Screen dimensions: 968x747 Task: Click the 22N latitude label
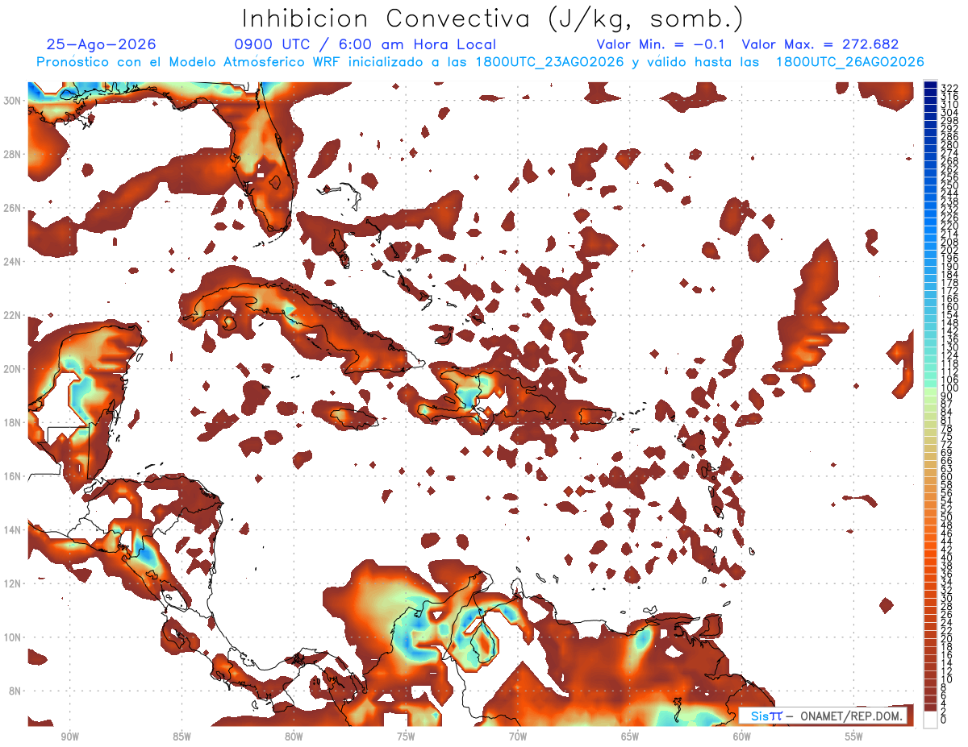click(x=12, y=315)
